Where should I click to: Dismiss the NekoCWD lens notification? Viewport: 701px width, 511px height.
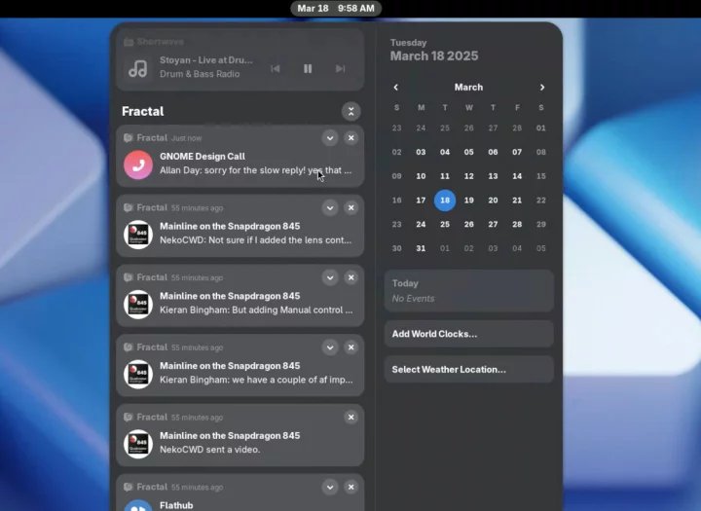tap(350, 207)
